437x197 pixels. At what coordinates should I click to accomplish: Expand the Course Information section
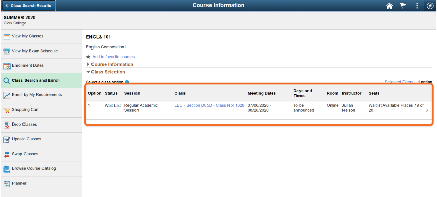pyautogui.click(x=110, y=64)
